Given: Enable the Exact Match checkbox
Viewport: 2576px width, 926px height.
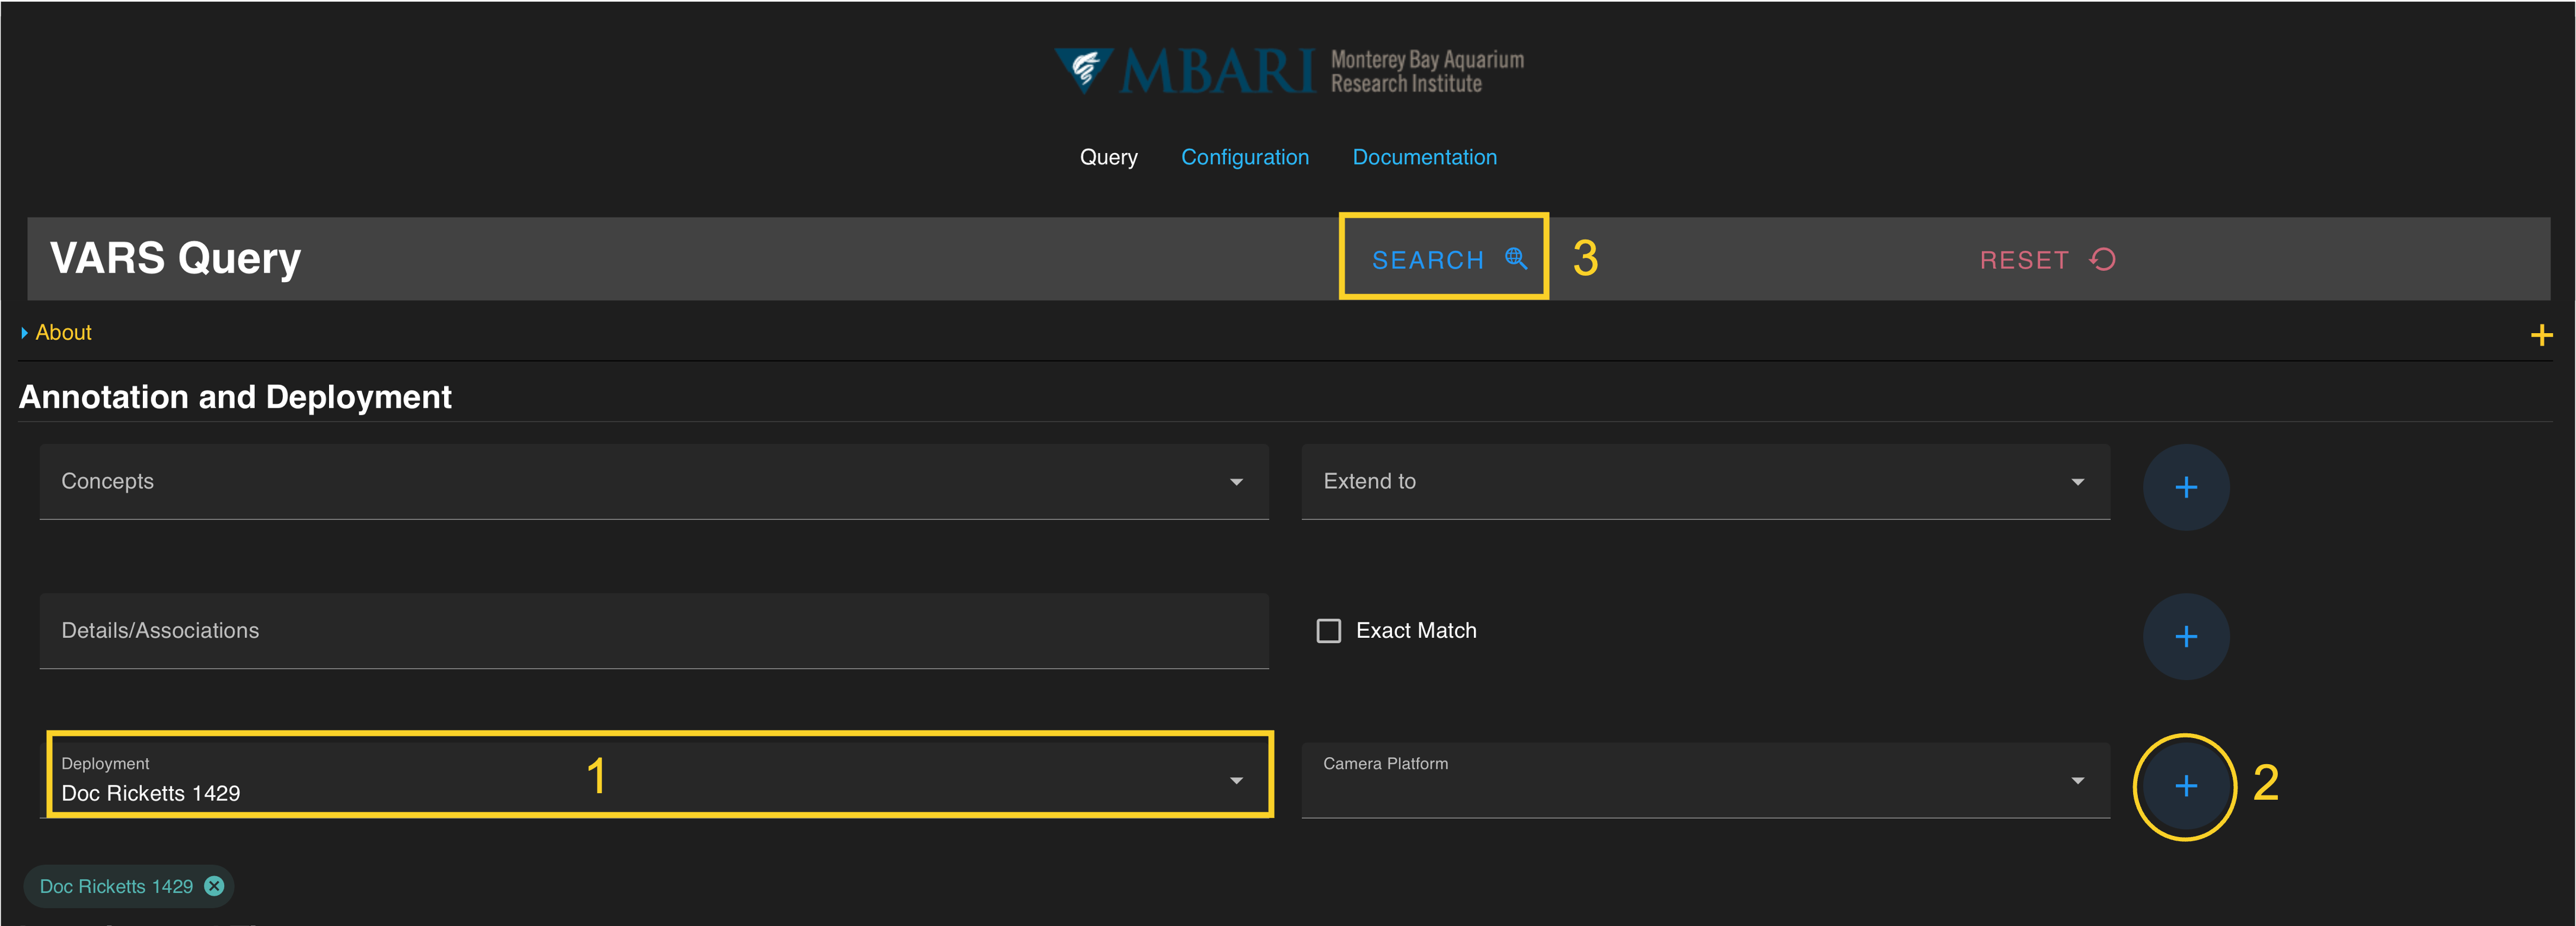Looking at the screenshot, I should 1328,631.
